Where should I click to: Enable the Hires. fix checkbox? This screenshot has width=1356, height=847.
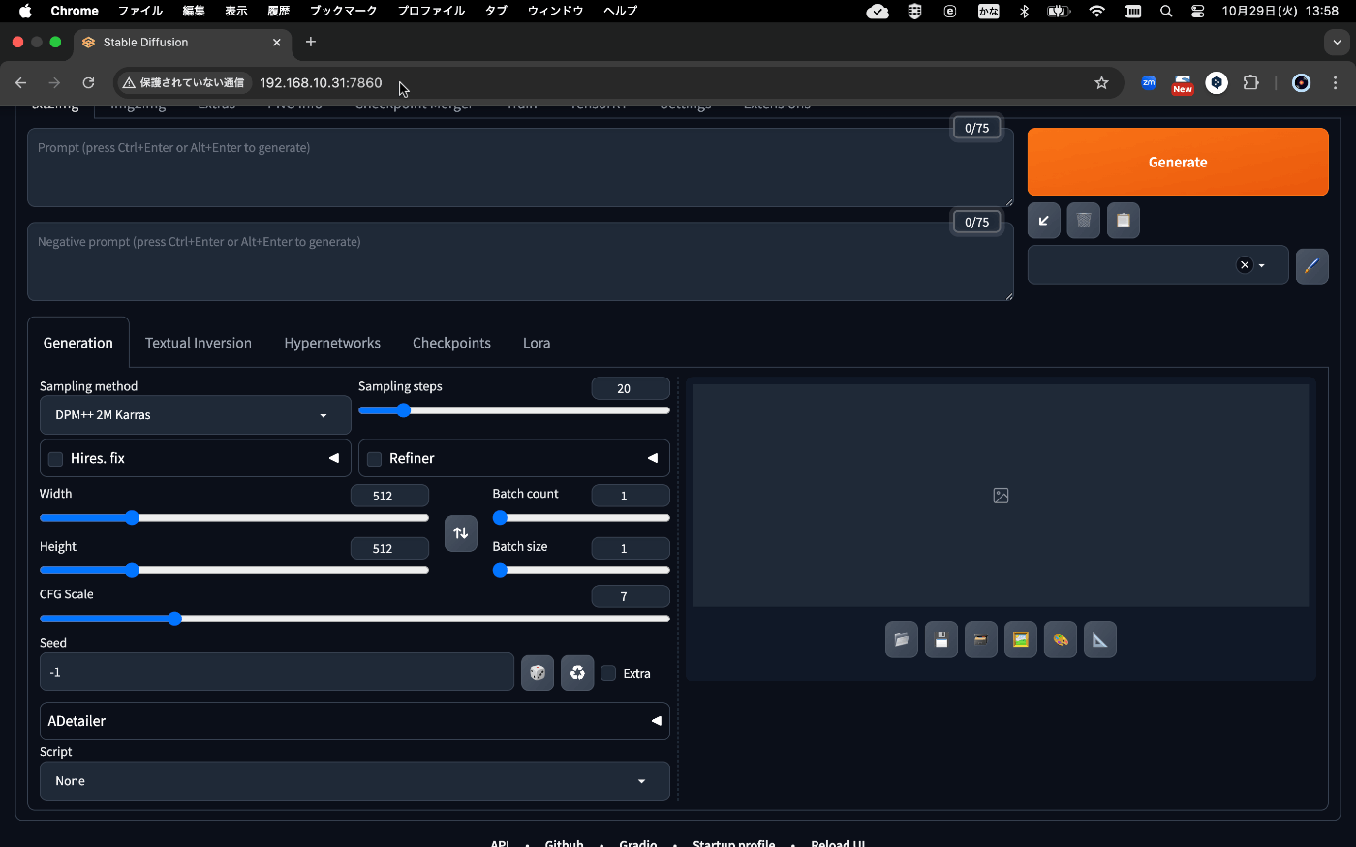56,459
